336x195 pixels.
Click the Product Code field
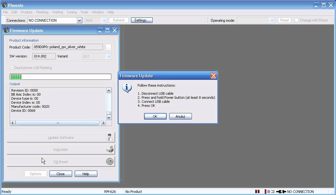click(x=68, y=47)
